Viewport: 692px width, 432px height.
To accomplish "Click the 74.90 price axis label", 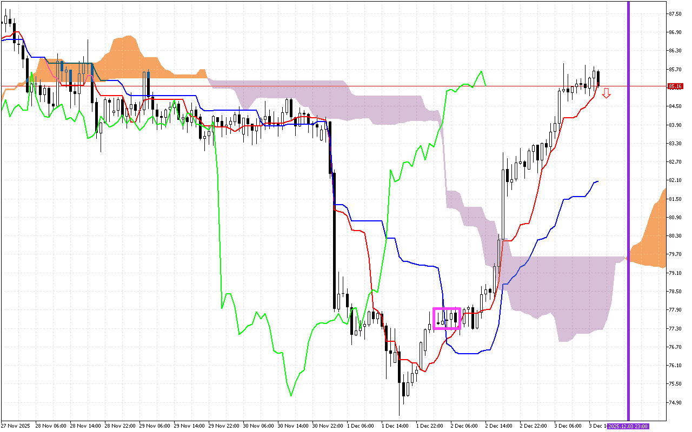I will tap(675, 402).
